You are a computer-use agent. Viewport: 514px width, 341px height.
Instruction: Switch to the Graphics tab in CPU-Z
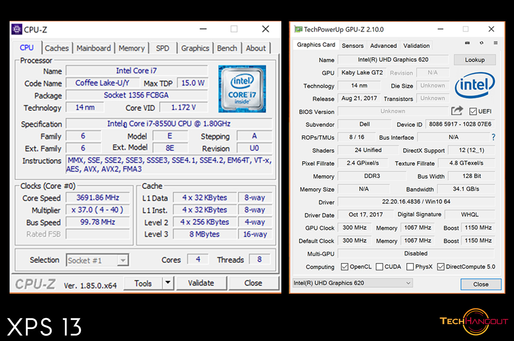(195, 48)
